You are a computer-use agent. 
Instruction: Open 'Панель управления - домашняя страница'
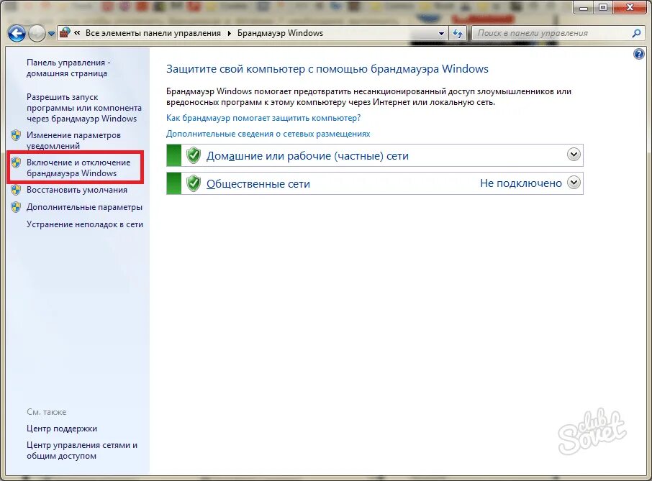[68, 68]
